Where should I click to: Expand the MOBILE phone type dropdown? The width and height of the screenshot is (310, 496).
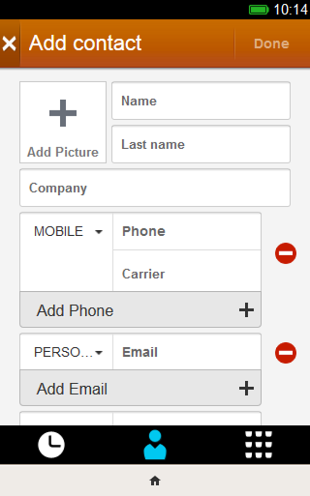(x=67, y=232)
